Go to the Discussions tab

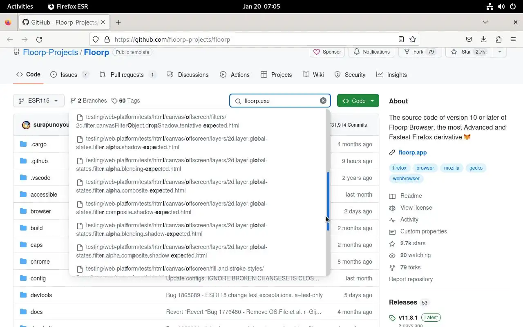click(x=188, y=74)
